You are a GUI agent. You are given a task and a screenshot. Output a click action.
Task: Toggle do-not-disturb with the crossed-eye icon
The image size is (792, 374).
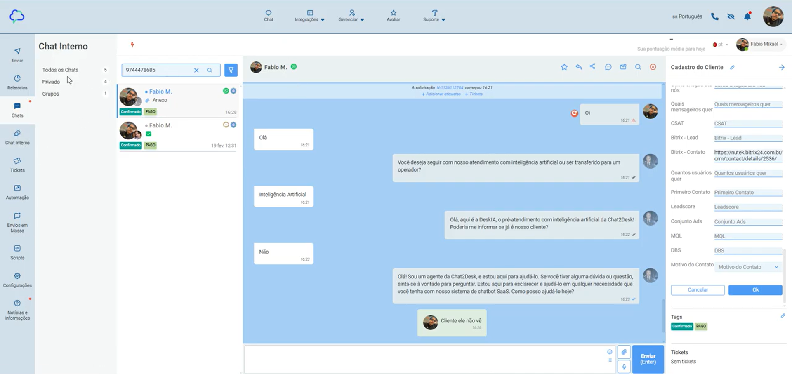(x=731, y=16)
